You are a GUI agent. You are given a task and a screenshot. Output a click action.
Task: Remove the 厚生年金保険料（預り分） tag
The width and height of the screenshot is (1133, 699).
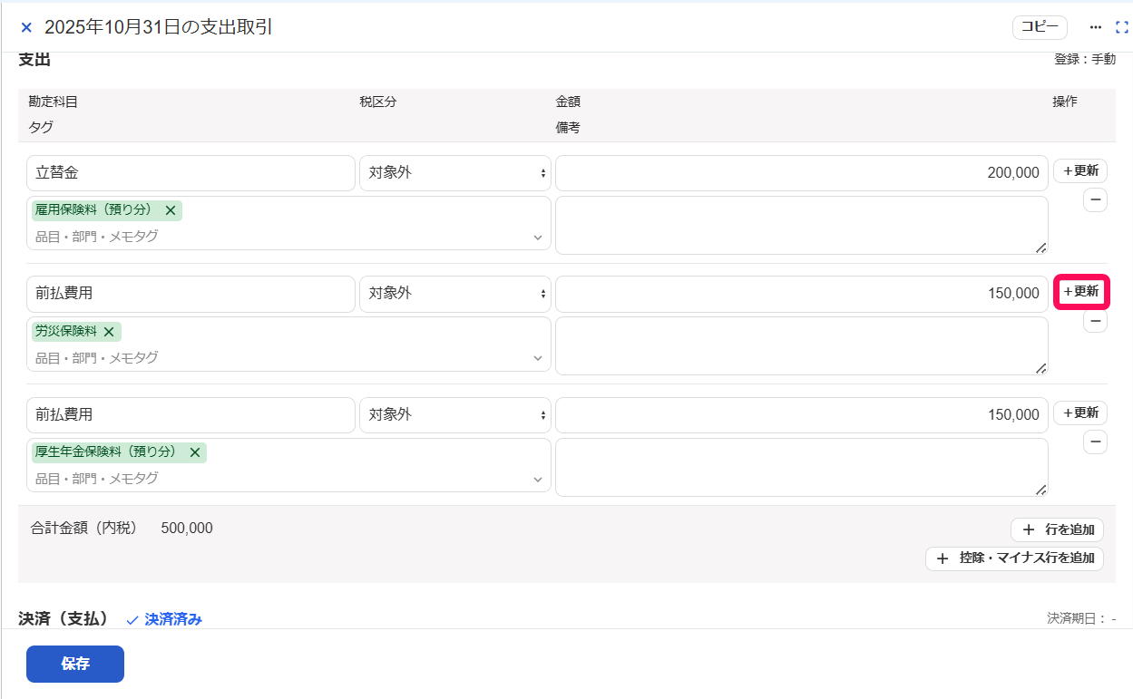[x=194, y=452]
